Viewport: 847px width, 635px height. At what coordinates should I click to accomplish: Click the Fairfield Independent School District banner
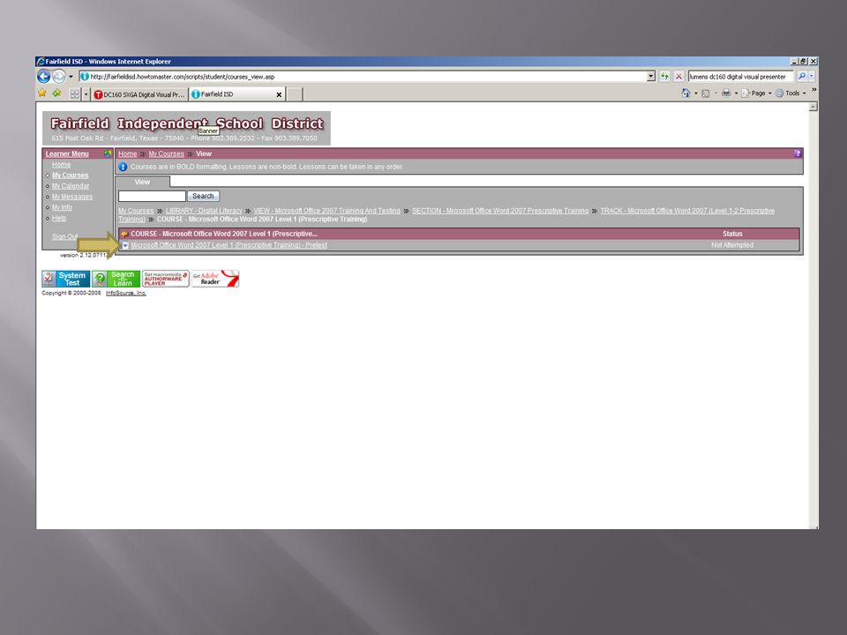point(186,129)
